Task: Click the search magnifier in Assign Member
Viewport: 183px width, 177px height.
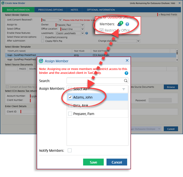Action: point(125,81)
